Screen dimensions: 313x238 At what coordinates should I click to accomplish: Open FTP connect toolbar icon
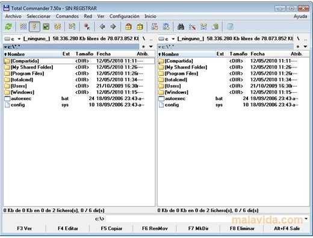coord(155,27)
